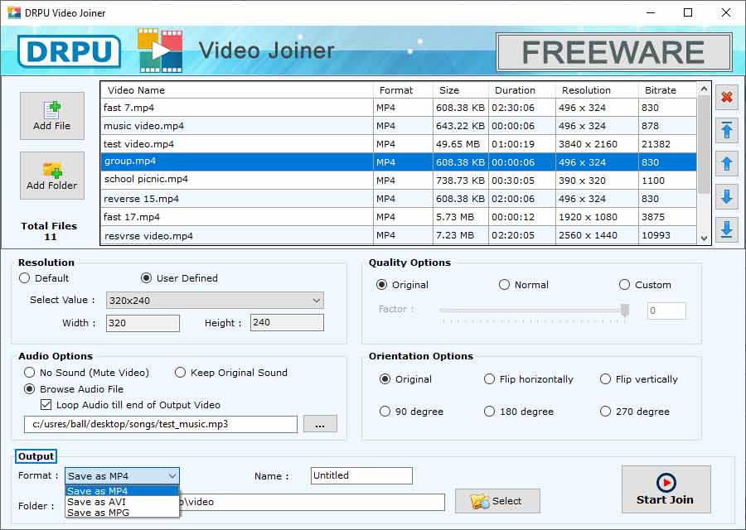The image size is (746, 530).
Task: Sort by Video Name column header
Action: coord(237,89)
